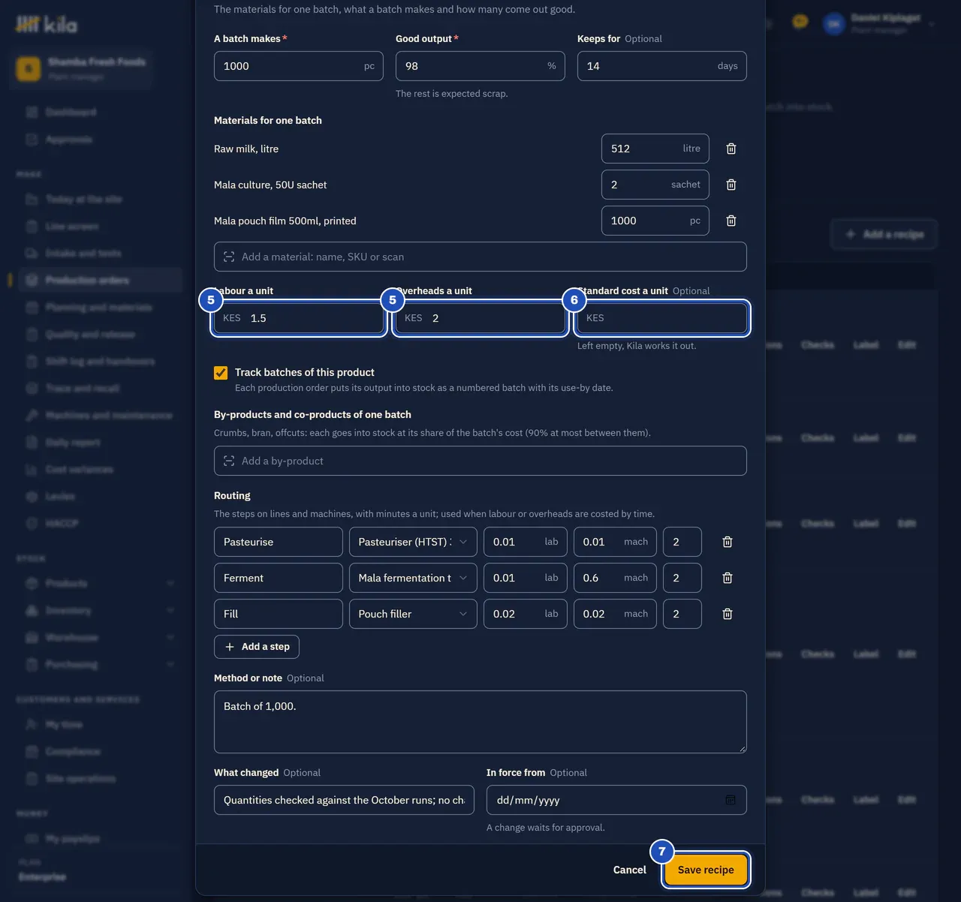The image size is (961, 902).
Task: Remove the Fill routing step
Action: 728,614
